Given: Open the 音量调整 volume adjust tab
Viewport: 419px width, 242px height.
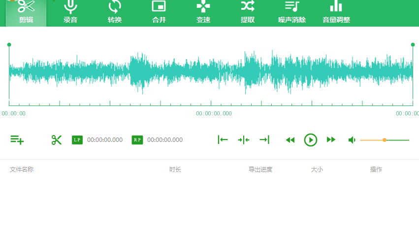Looking at the screenshot, I should click(336, 13).
